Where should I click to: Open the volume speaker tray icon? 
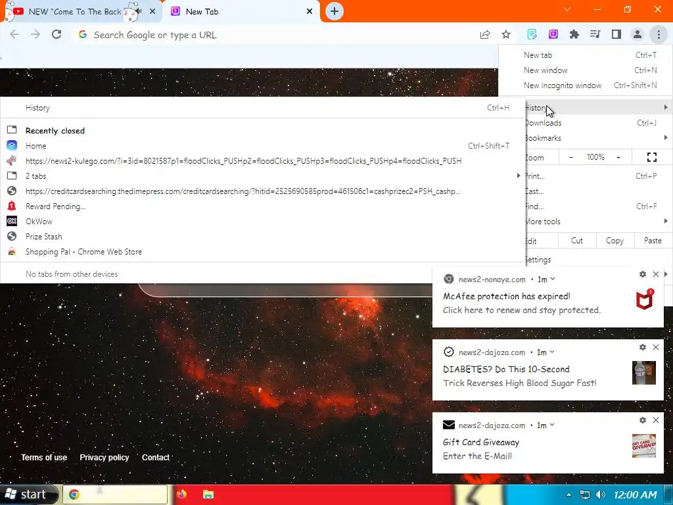601,494
